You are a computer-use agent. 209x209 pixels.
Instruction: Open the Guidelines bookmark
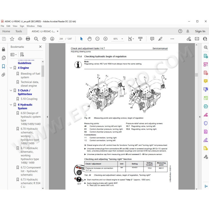(24, 63)
